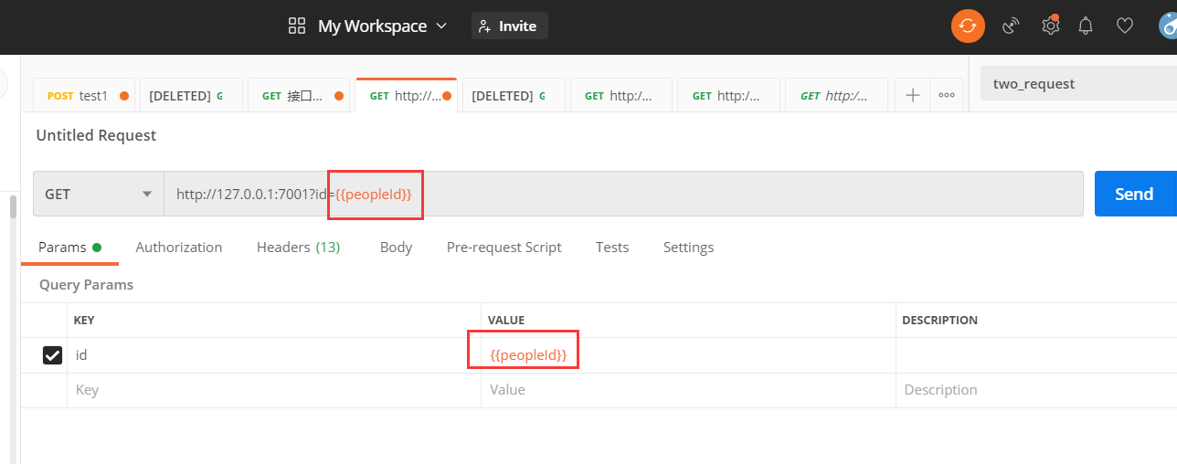Image resolution: width=1177 pixels, height=464 pixels.
Task: Switch to the Authorization tab
Action: 179,247
